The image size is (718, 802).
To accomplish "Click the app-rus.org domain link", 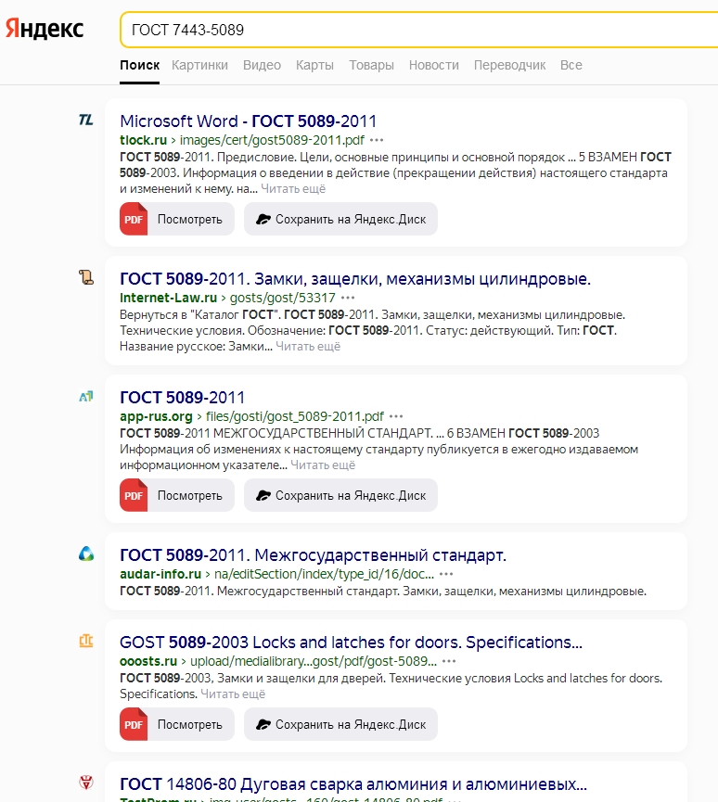I will pos(156,416).
